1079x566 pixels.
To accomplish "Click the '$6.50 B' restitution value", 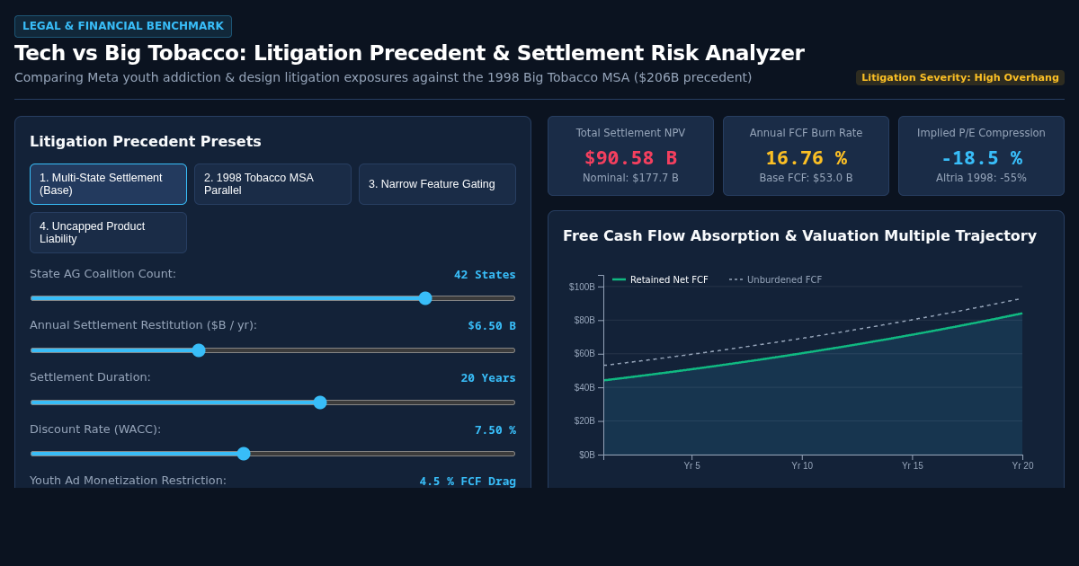I will (x=492, y=326).
